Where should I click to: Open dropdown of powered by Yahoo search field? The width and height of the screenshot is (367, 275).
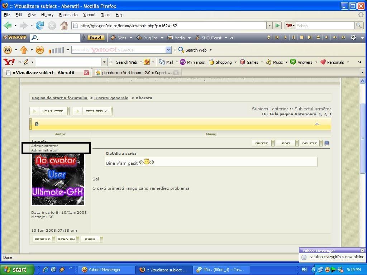click(x=168, y=50)
